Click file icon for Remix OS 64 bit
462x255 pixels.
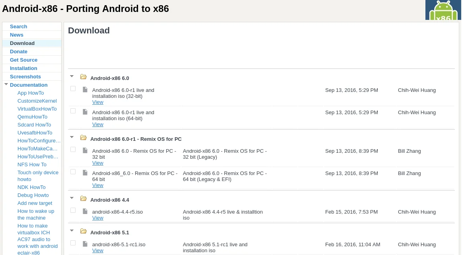click(85, 173)
